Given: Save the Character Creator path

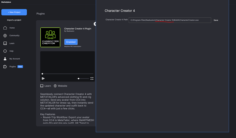Looking at the screenshot, I should click(x=216, y=20).
